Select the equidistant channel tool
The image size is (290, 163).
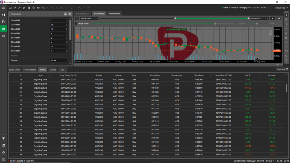(x=286, y=38)
